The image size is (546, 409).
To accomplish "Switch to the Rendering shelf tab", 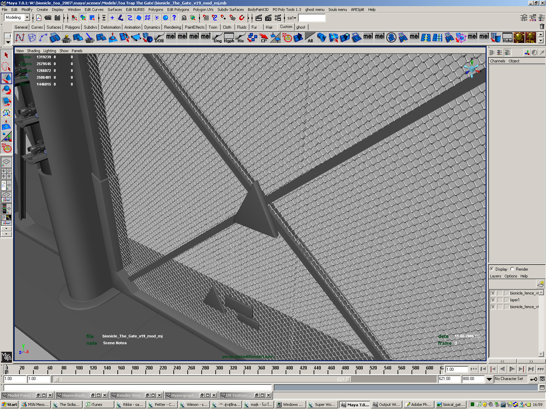I will (172, 27).
